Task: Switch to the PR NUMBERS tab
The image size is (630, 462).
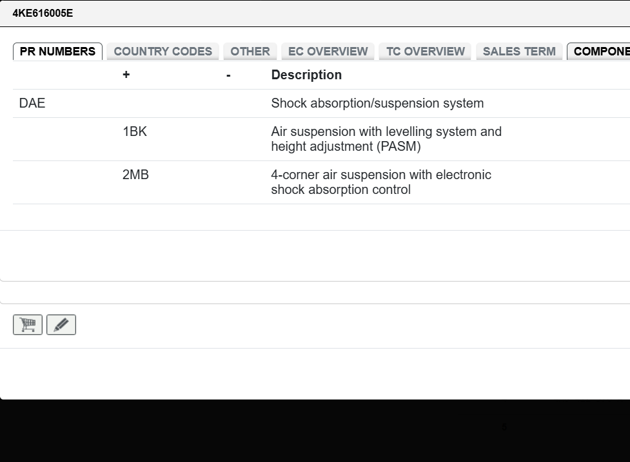Action: [57, 52]
